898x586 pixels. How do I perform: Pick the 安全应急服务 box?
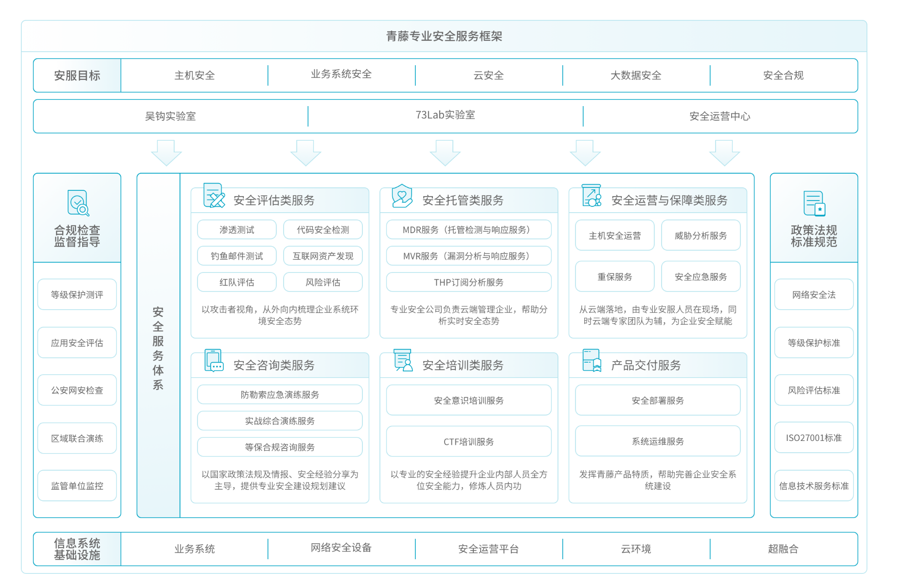tap(701, 276)
